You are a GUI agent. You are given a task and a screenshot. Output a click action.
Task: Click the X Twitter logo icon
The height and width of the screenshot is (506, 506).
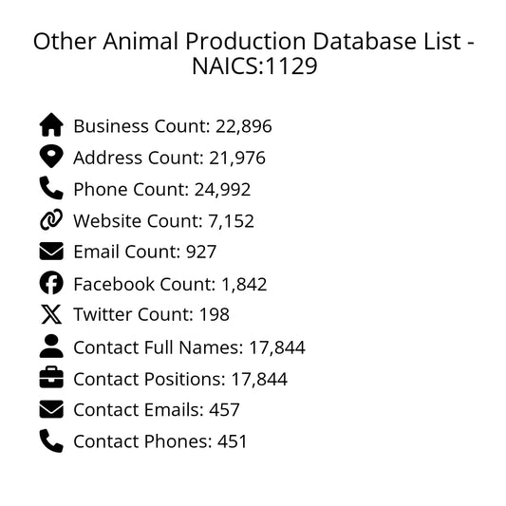(x=51, y=314)
